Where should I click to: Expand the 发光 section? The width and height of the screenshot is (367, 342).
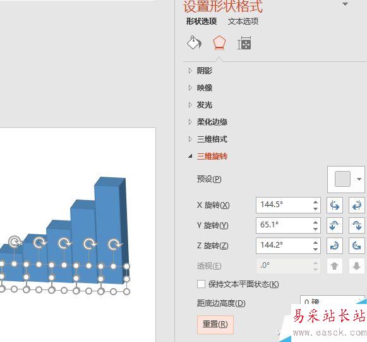tap(190, 105)
